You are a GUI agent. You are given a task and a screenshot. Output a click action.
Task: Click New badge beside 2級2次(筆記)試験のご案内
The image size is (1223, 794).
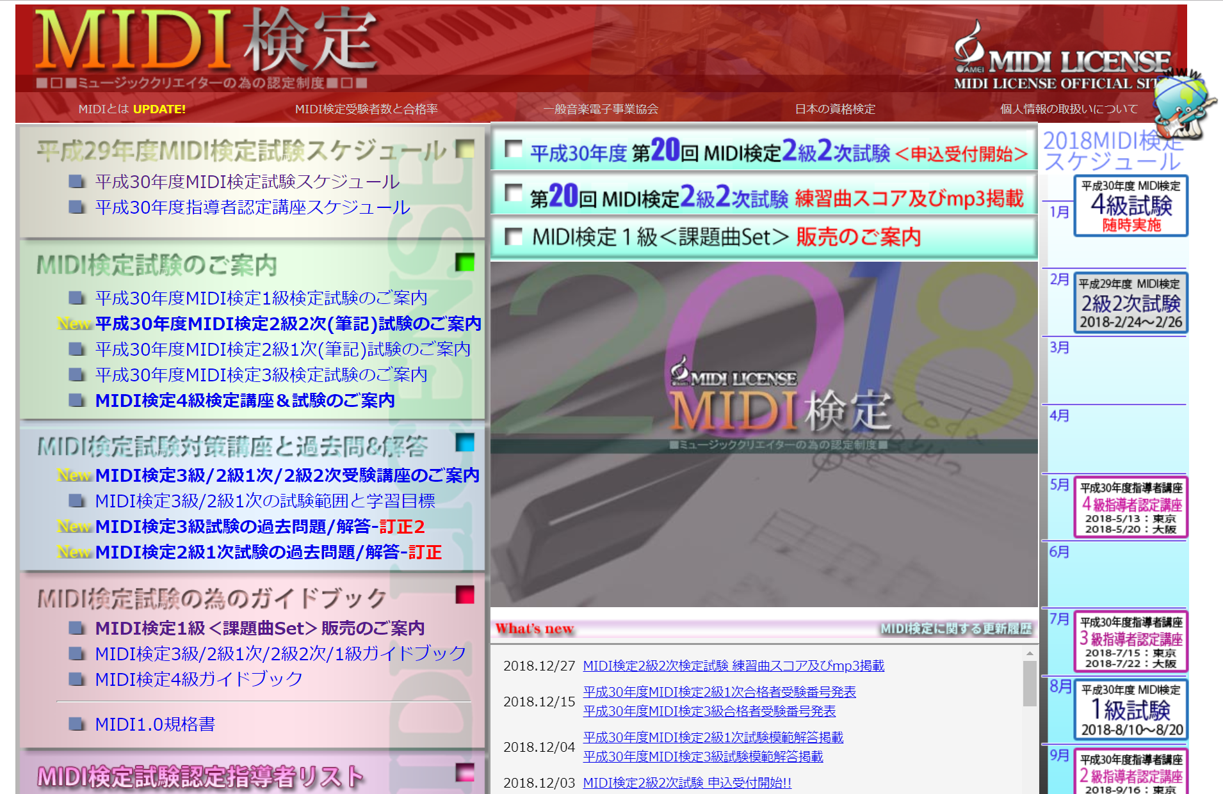click(x=74, y=324)
